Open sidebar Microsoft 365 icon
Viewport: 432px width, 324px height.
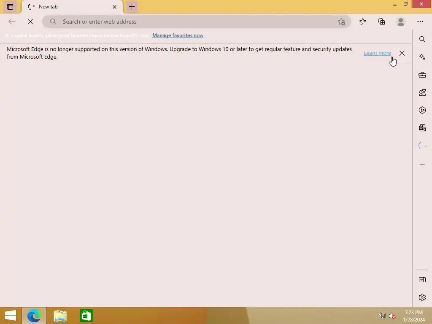click(422, 110)
